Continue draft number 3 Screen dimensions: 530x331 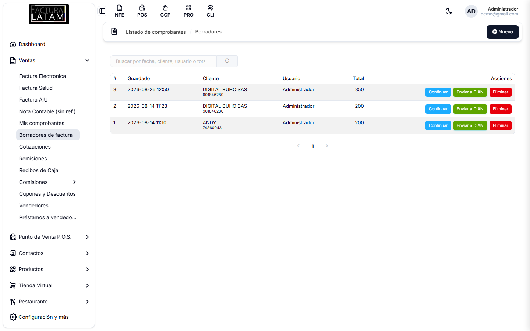[438, 92]
